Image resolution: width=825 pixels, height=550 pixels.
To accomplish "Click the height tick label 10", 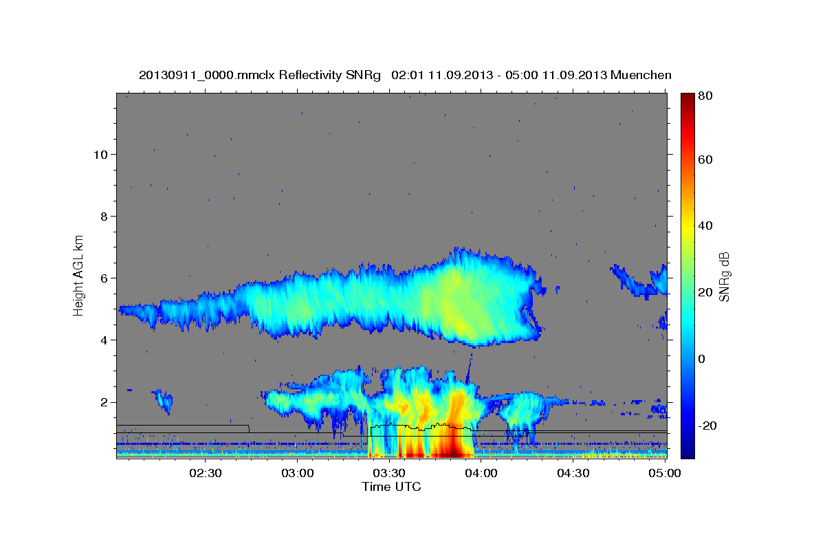I will point(100,154).
